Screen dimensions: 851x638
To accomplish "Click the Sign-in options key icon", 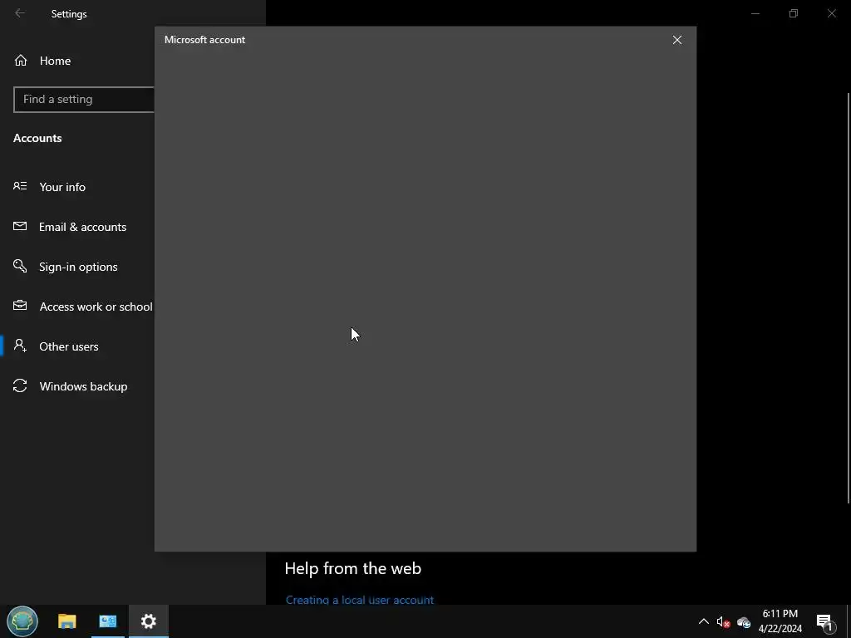I will pos(20,266).
